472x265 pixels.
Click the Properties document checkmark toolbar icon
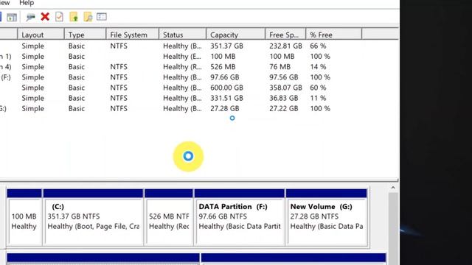tap(59, 16)
